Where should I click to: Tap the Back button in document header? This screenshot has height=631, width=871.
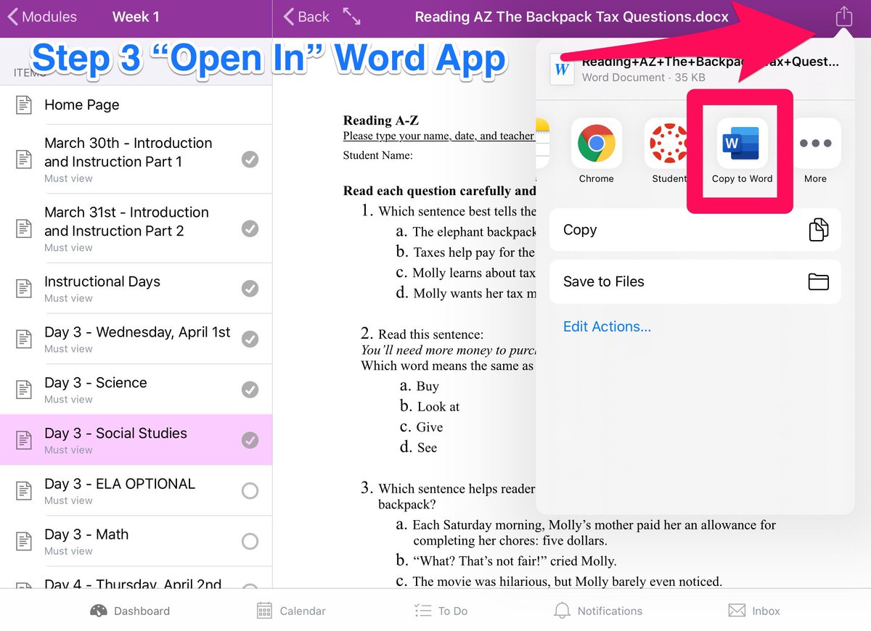pyautogui.click(x=306, y=17)
